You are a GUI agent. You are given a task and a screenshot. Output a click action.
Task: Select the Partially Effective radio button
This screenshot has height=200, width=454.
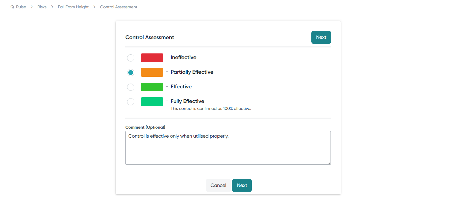[x=131, y=72]
